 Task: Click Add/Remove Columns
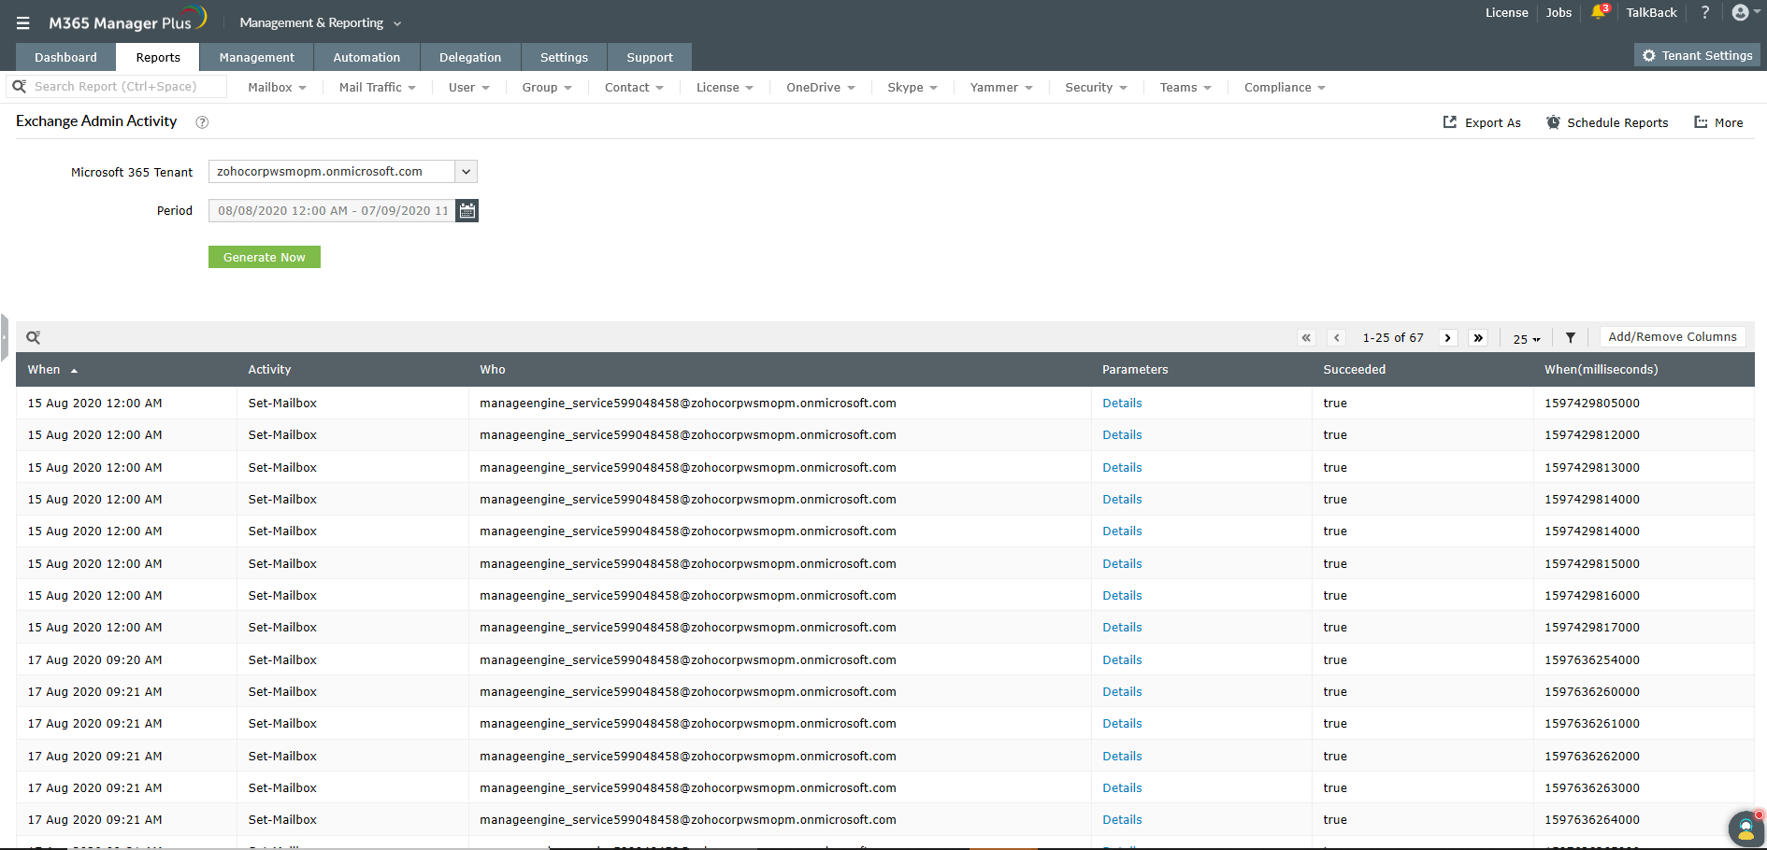pos(1673,337)
